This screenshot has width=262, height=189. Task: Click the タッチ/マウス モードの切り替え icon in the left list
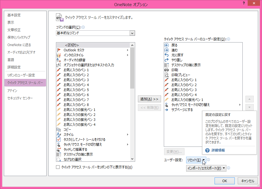pyautogui.click(x=59, y=144)
